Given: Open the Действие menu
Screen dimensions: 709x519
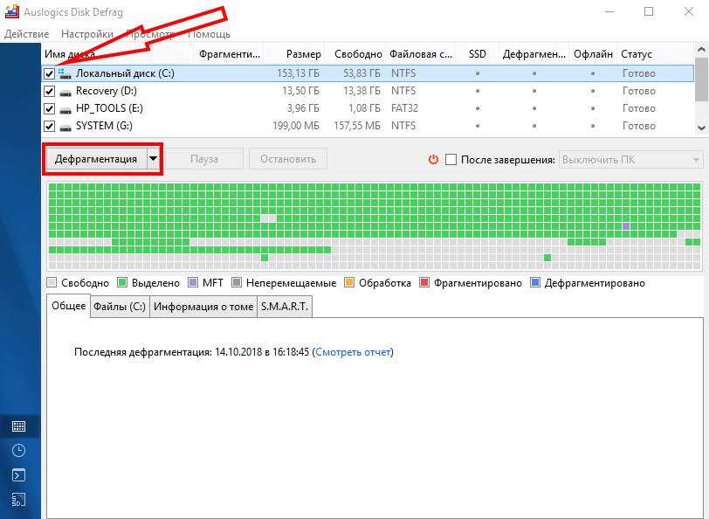Looking at the screenshot, I should pos(26,34).
